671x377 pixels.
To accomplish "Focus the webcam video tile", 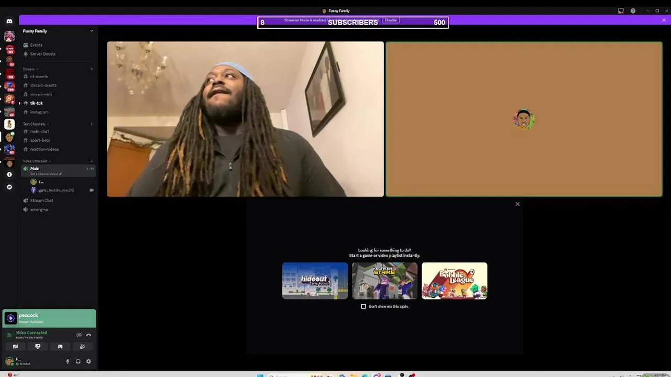I will click(x=245, y=119).
